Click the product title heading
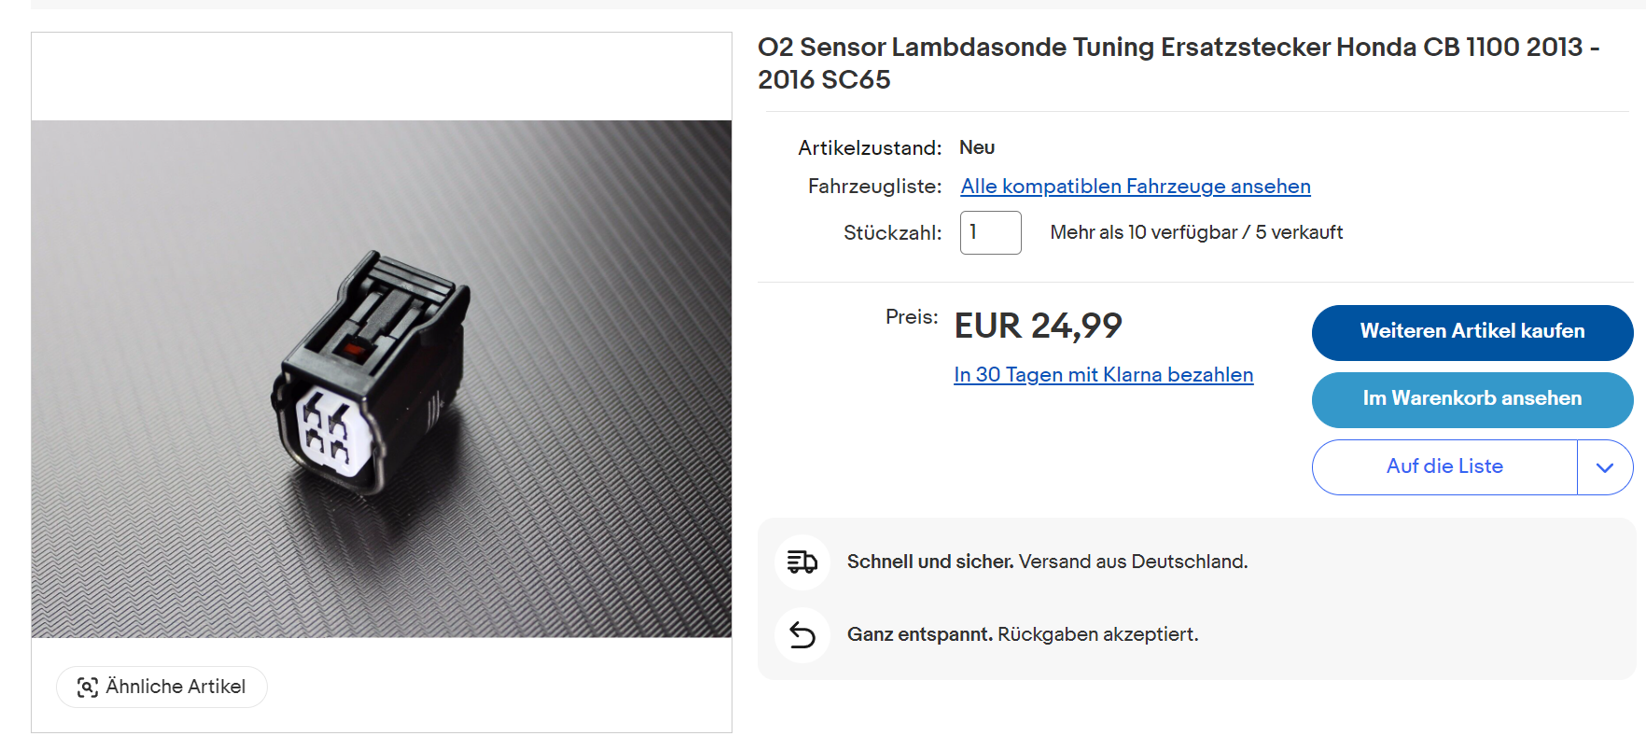This screenshot has width=1646, height=750. click(1178, 62)
